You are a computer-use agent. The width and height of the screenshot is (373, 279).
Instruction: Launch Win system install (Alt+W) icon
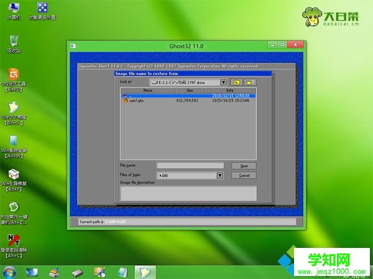point(14,147)
